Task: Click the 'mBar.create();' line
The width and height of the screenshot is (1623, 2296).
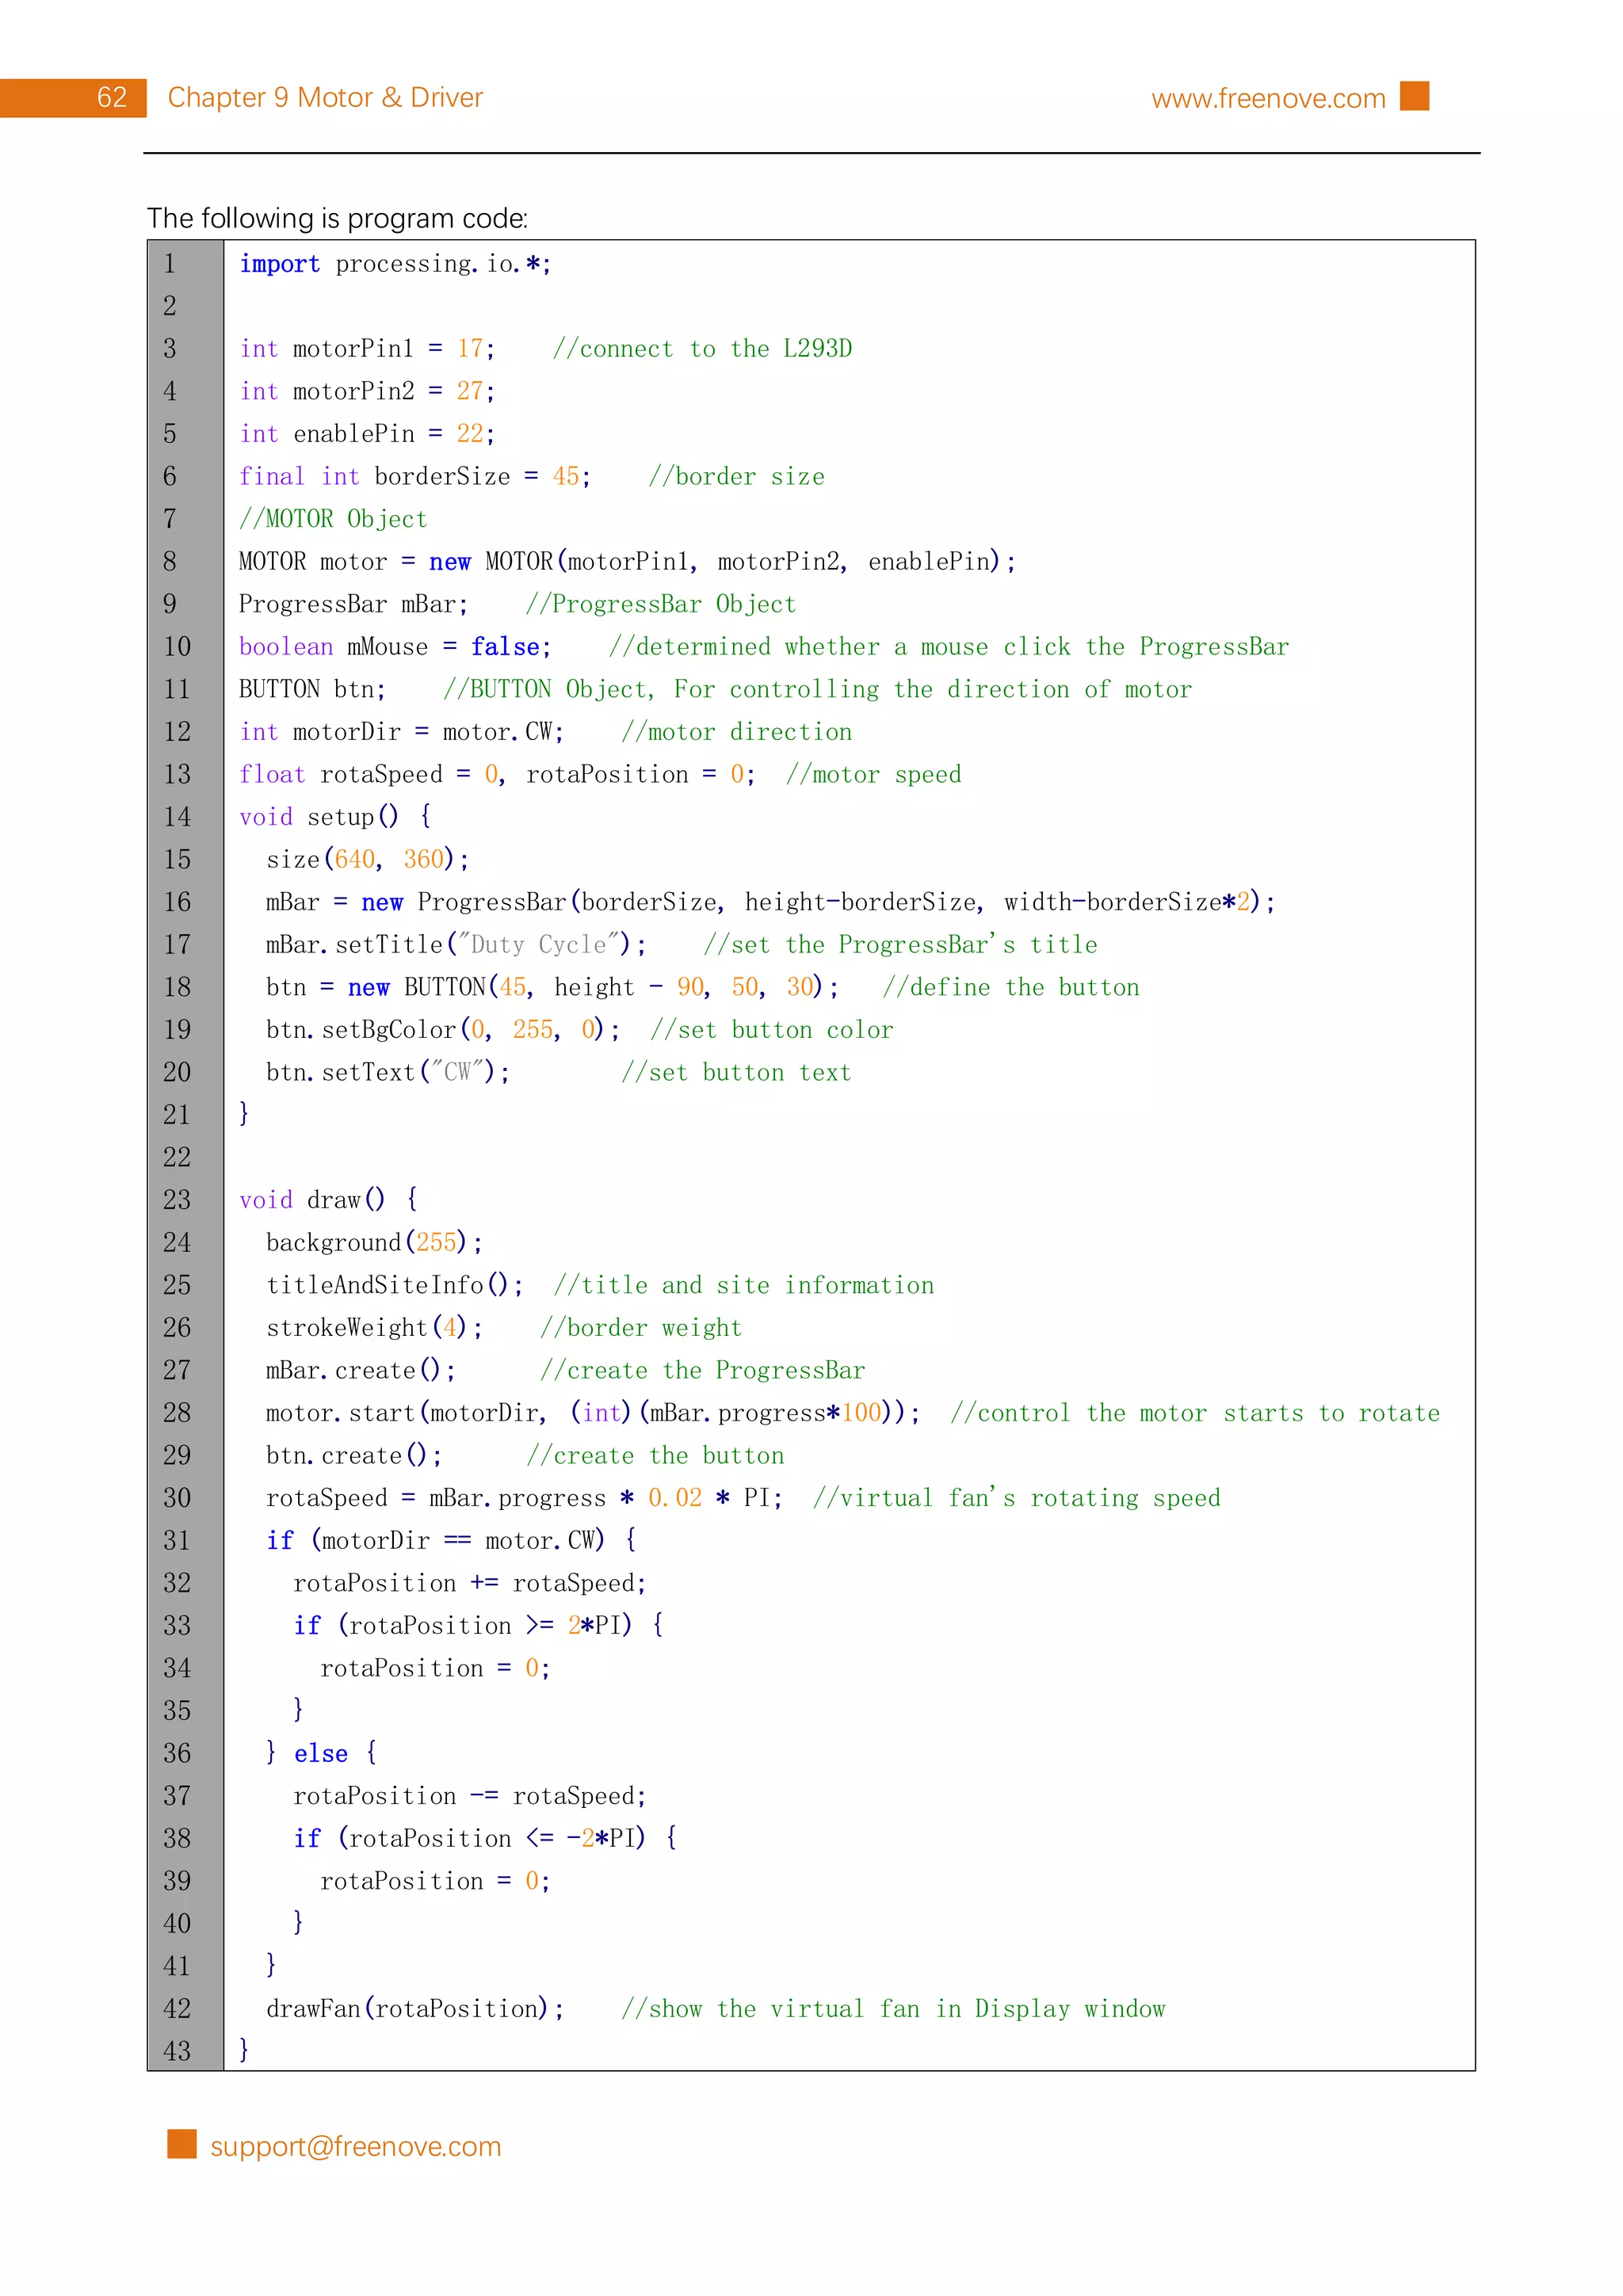Action: tap(361, 1370)
